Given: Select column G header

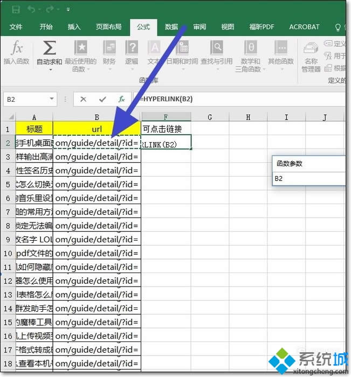Looking at the screenshot, I should [x=210, y=117].
